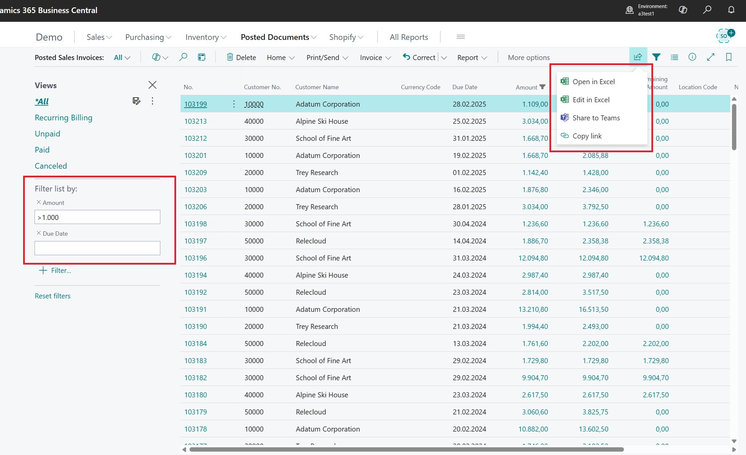Click the Correct action
Viewport: 746px width, 455px height.
pos(419,57)
